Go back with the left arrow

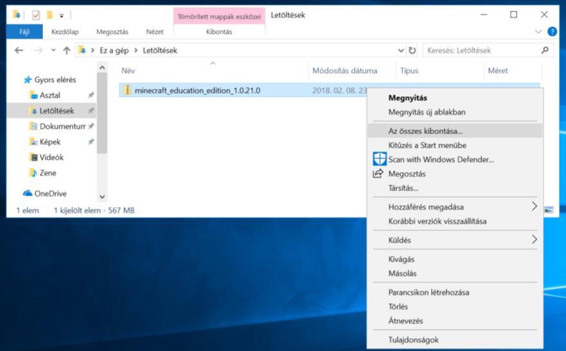(19, 51)
